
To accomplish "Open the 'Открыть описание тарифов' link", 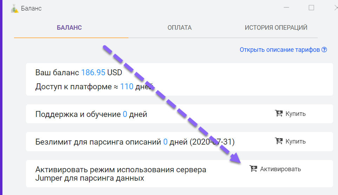I will tap(280, 50).
